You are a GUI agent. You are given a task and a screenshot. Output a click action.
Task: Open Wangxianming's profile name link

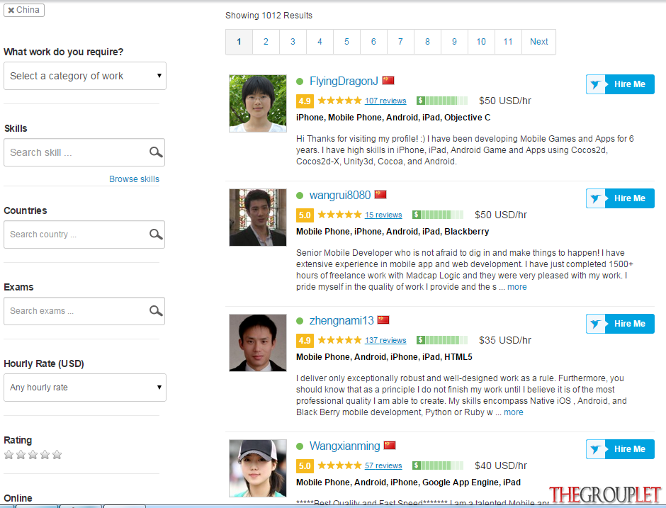click(344, 446)
